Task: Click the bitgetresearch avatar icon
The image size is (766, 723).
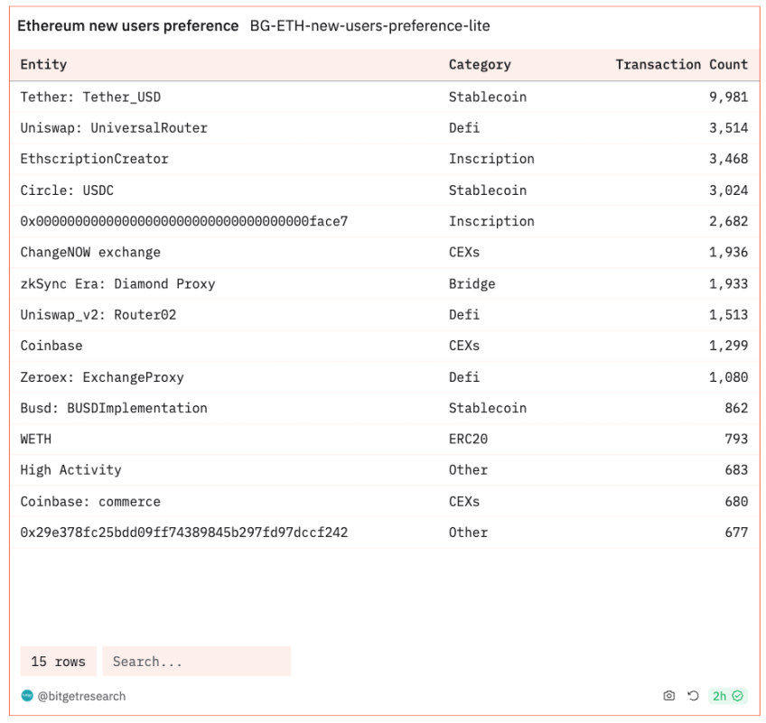Action: click(x=27, y=696)
